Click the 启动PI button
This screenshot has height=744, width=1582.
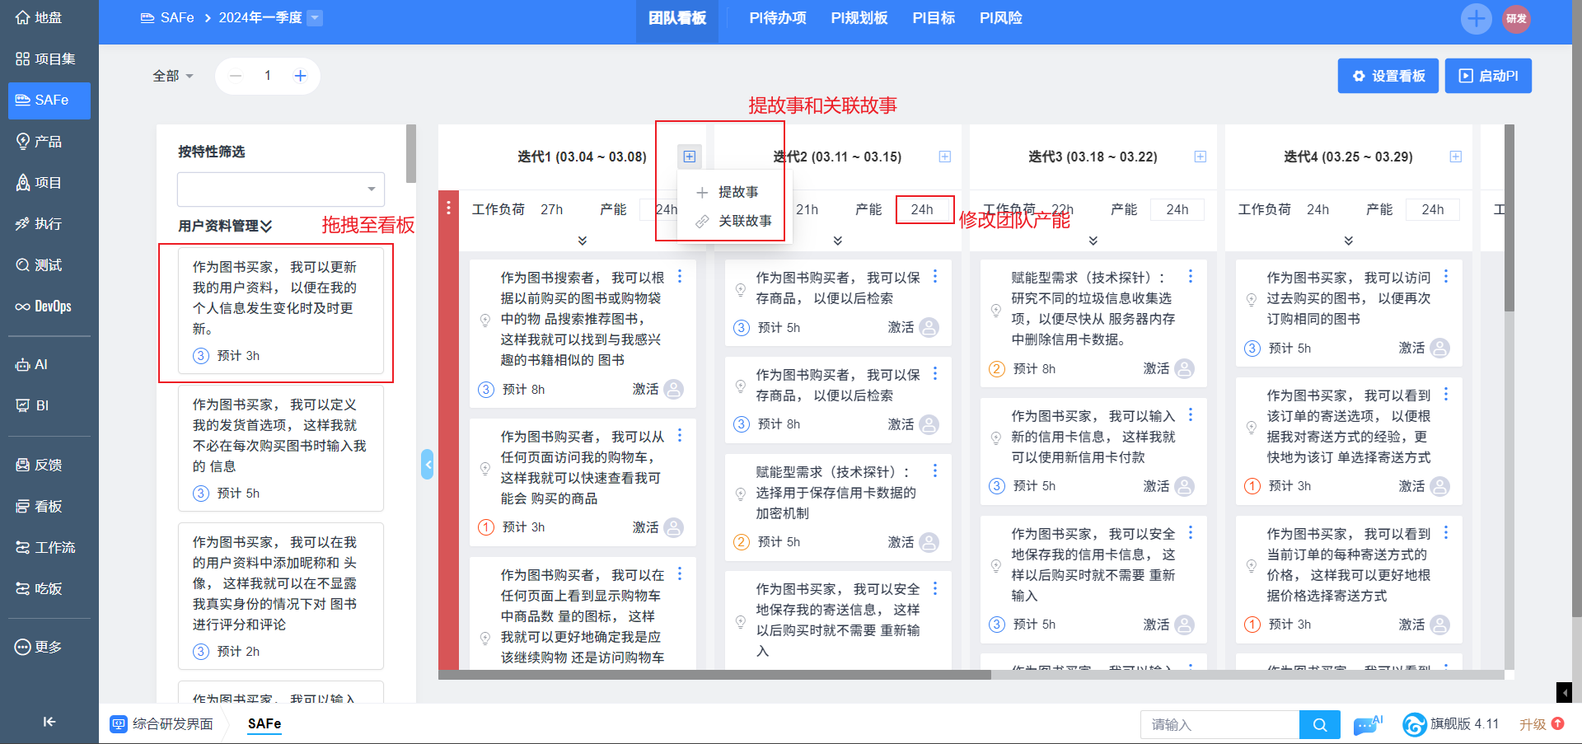click(1487, 76)
